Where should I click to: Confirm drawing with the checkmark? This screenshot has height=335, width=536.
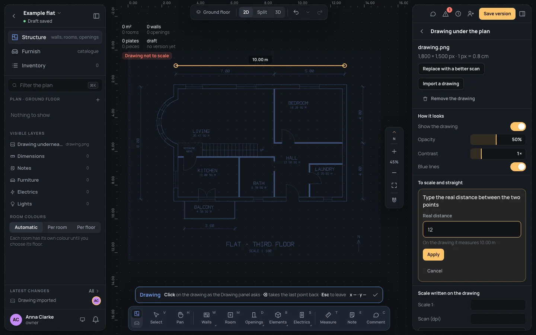click(x=375, y=295)
